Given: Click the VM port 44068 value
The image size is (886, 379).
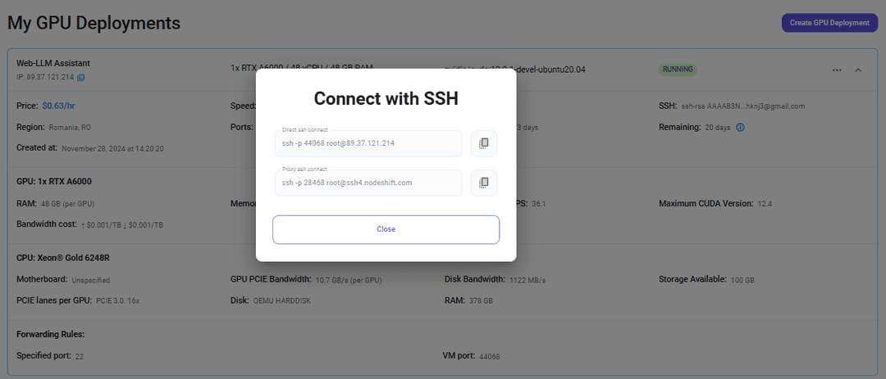Looking at the screenshot, I should pyautogui.click(x=489, y=357).
